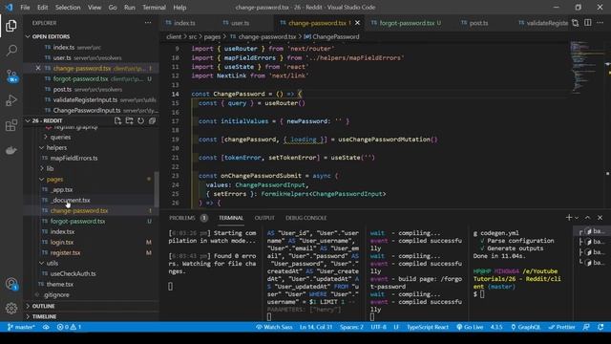
Task: Open errors and warnings count in status bar
Action: 69,327
